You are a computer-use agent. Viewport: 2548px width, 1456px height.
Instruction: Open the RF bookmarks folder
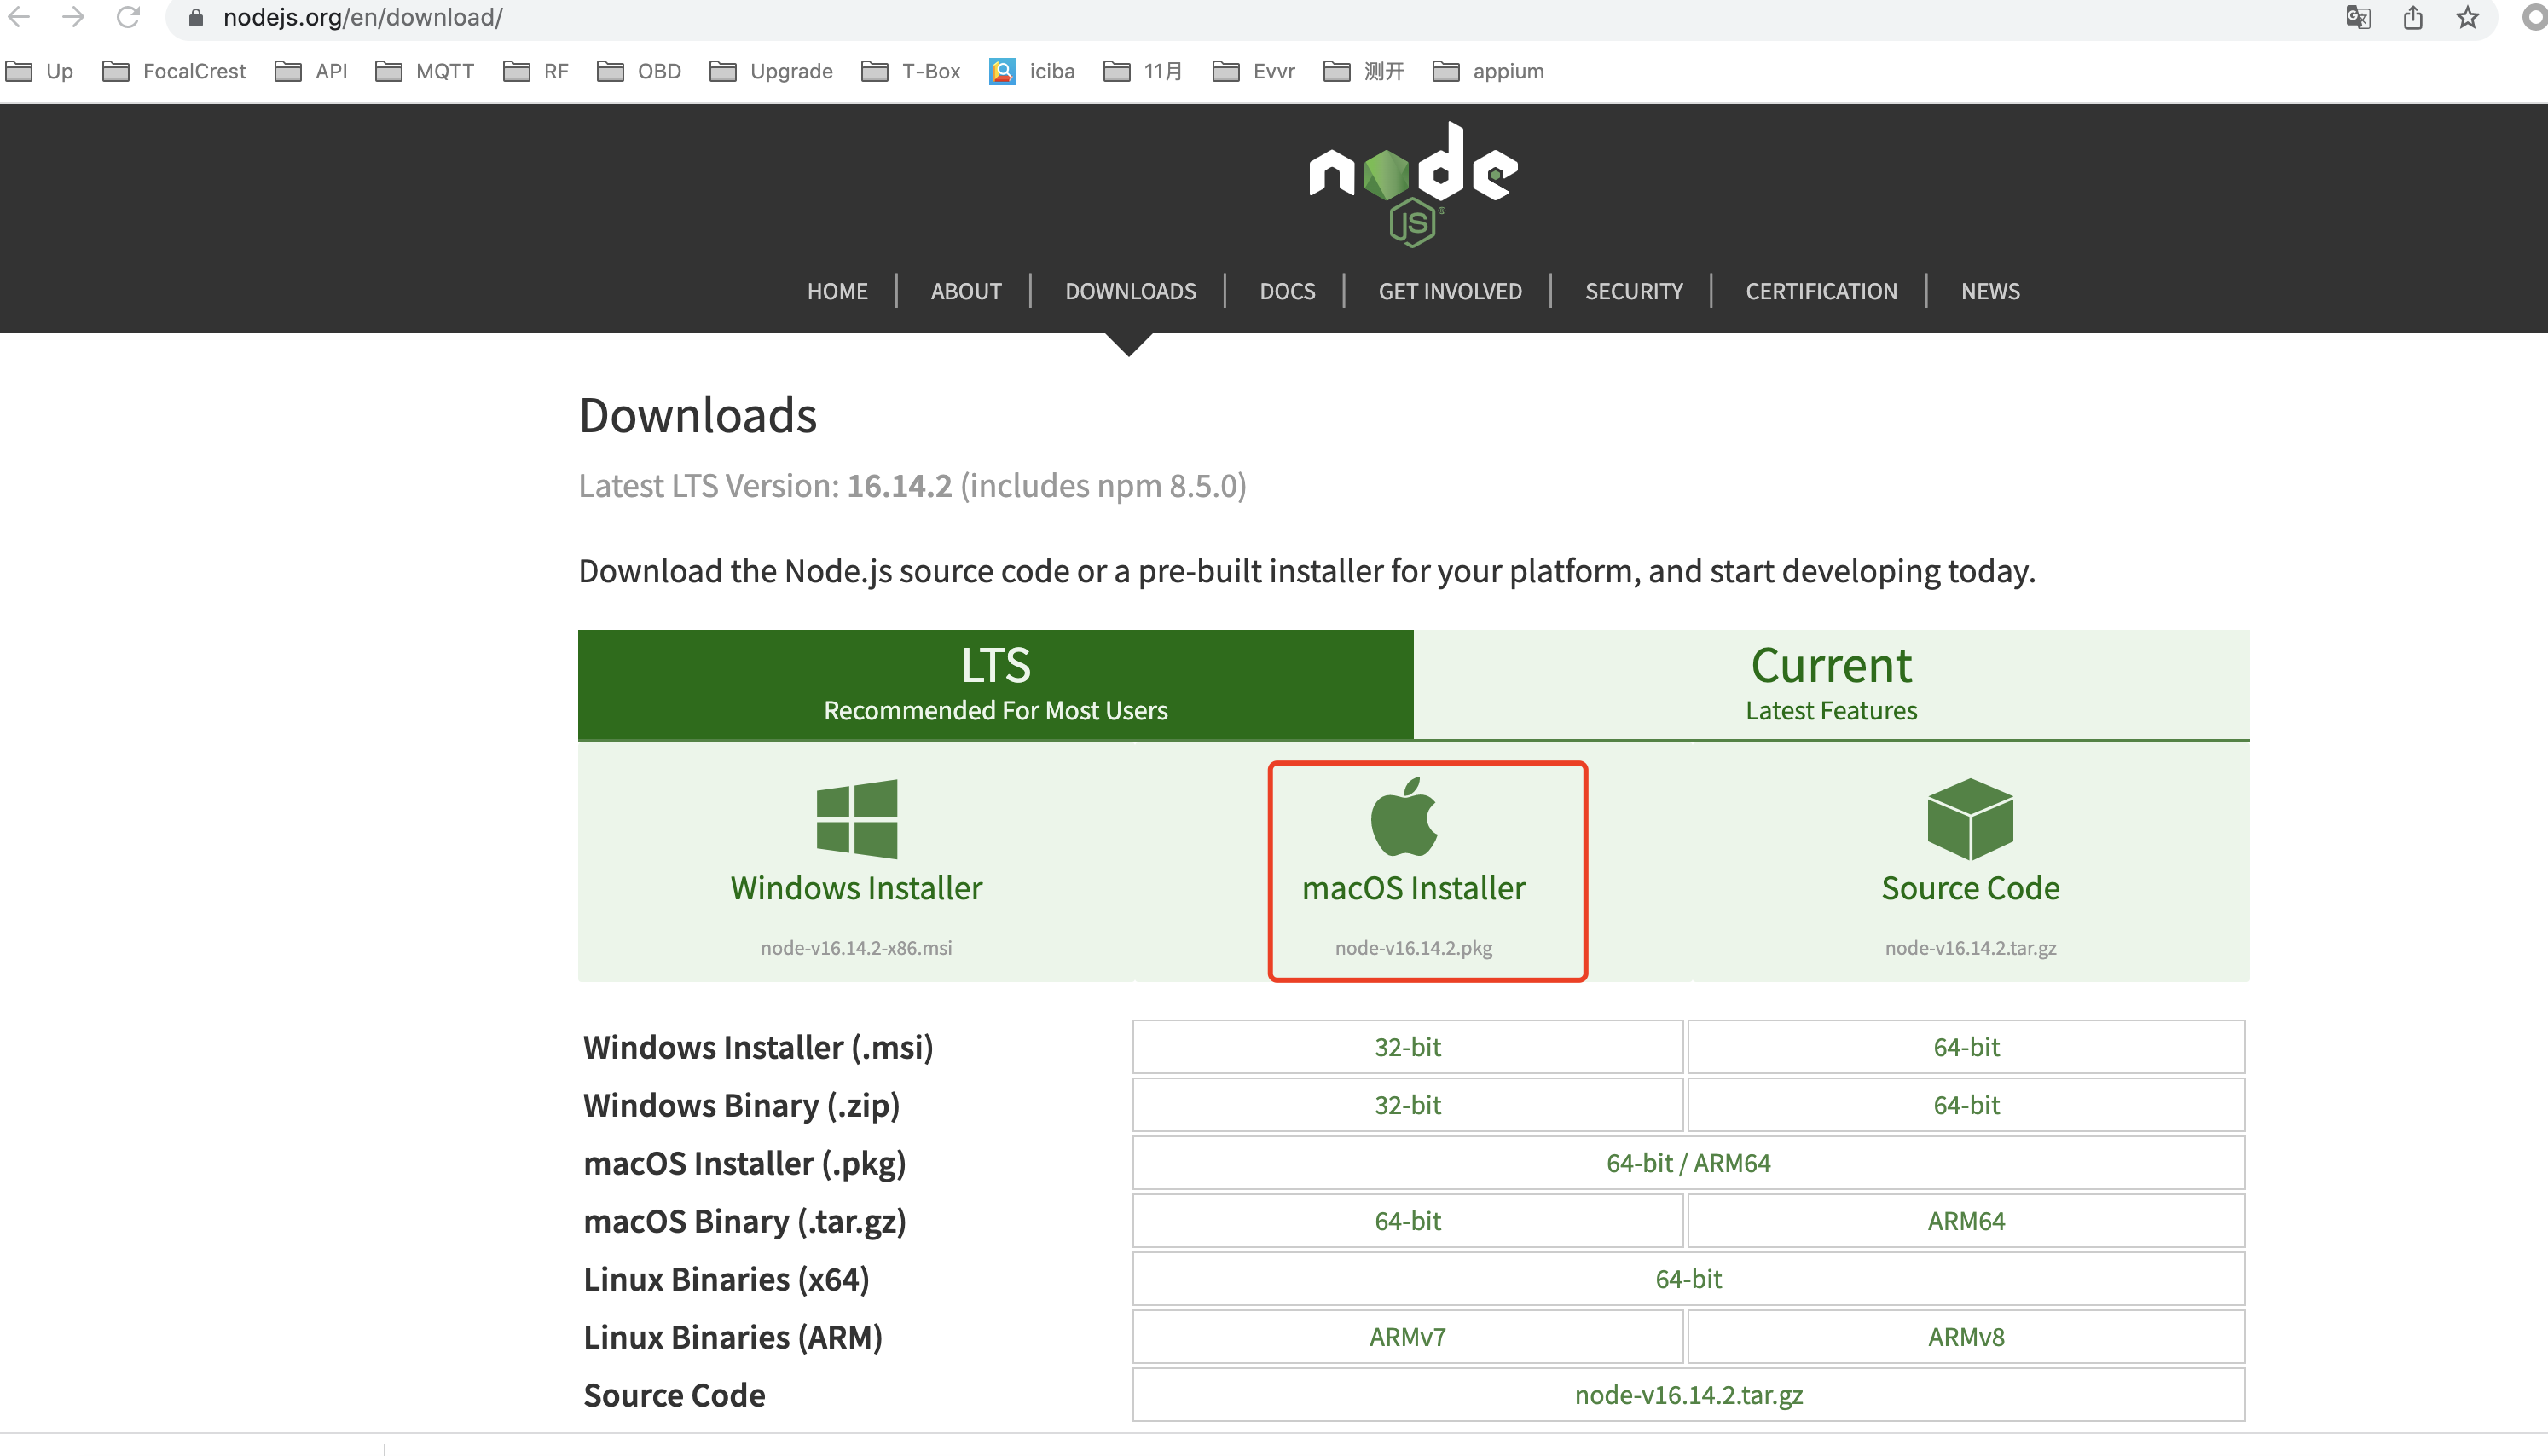tap(536, 71)
